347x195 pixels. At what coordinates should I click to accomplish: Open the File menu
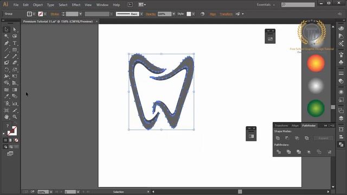pyautogui.click(x=16, y=5)
